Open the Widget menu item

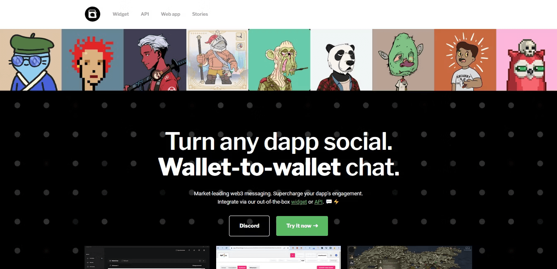click(121, 14)
